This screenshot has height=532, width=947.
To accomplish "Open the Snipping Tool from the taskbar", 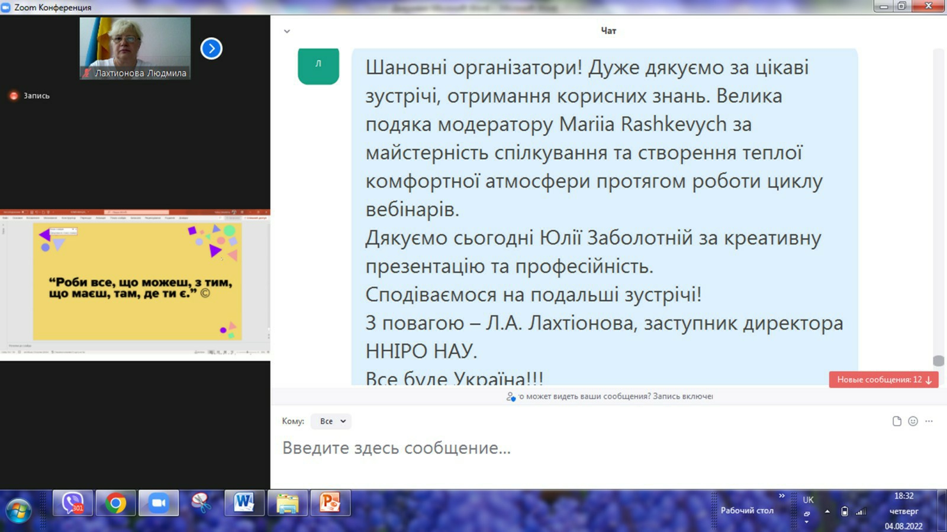I will coord(201,503).
